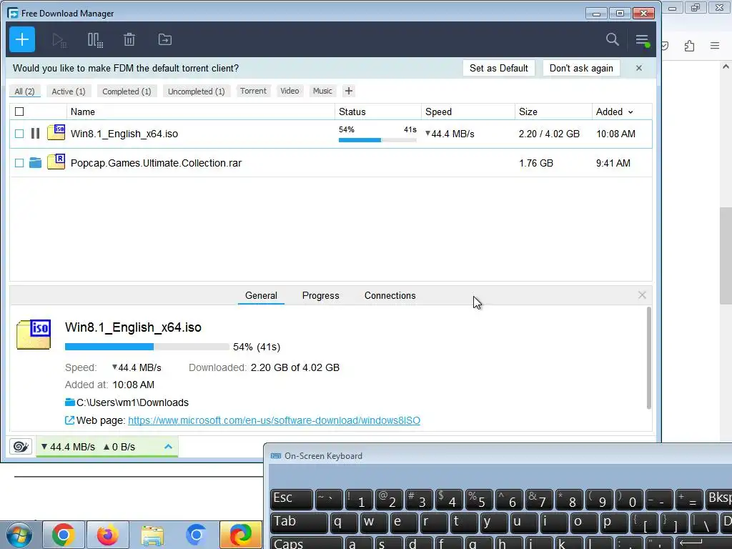Select the All (2) filter tab

click(x=25, y=91)
